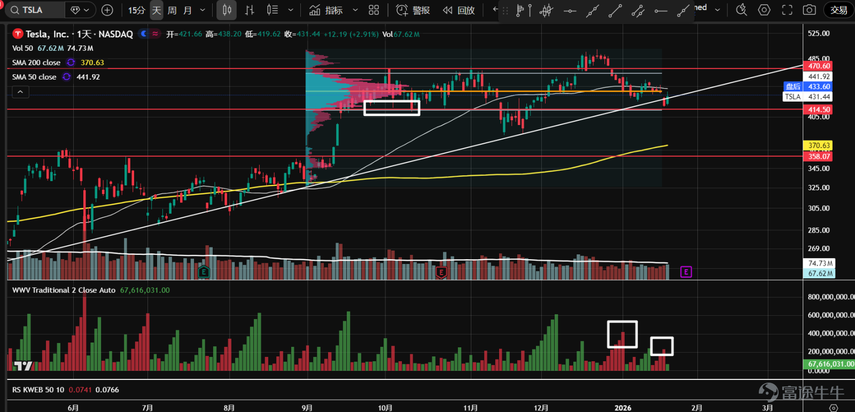The image size is (855, 412).
Task: Open the diamond premium dropdown next to TSLA
Action: 80,10
